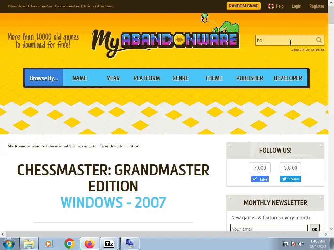The image size is (334, 250).
Task: Click Help text link
Action: [280, 6]
